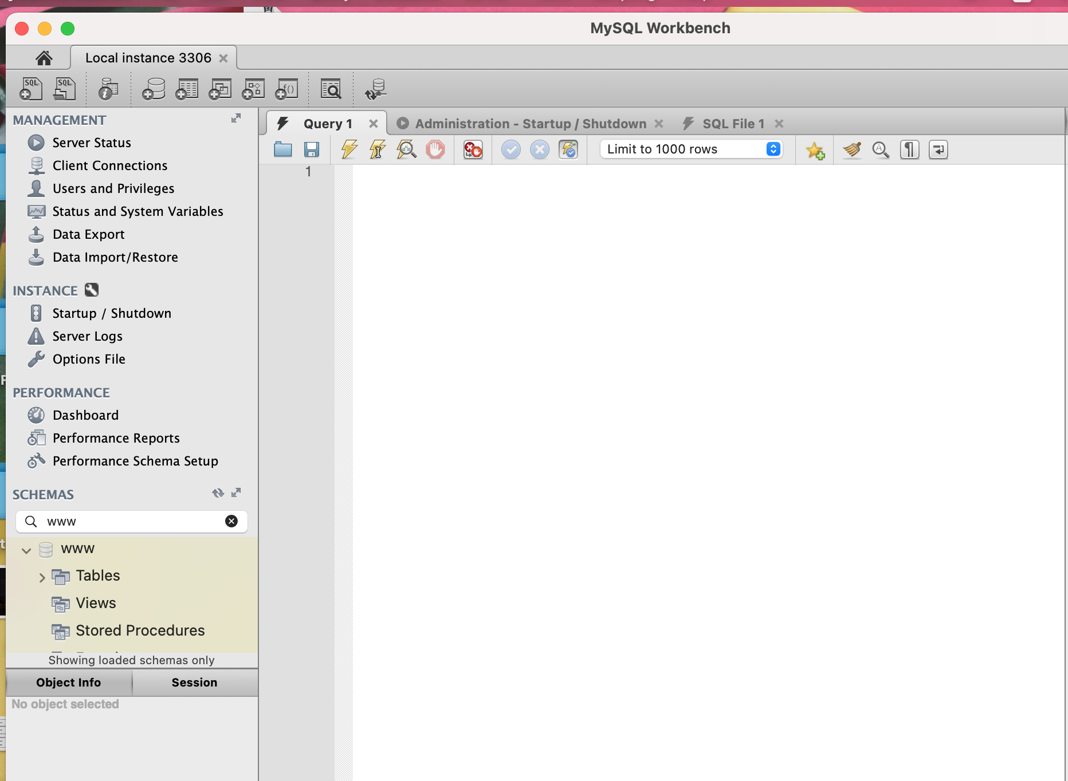Create new view toolbar icon
The image size is (1068, 781).
[220, 89]
